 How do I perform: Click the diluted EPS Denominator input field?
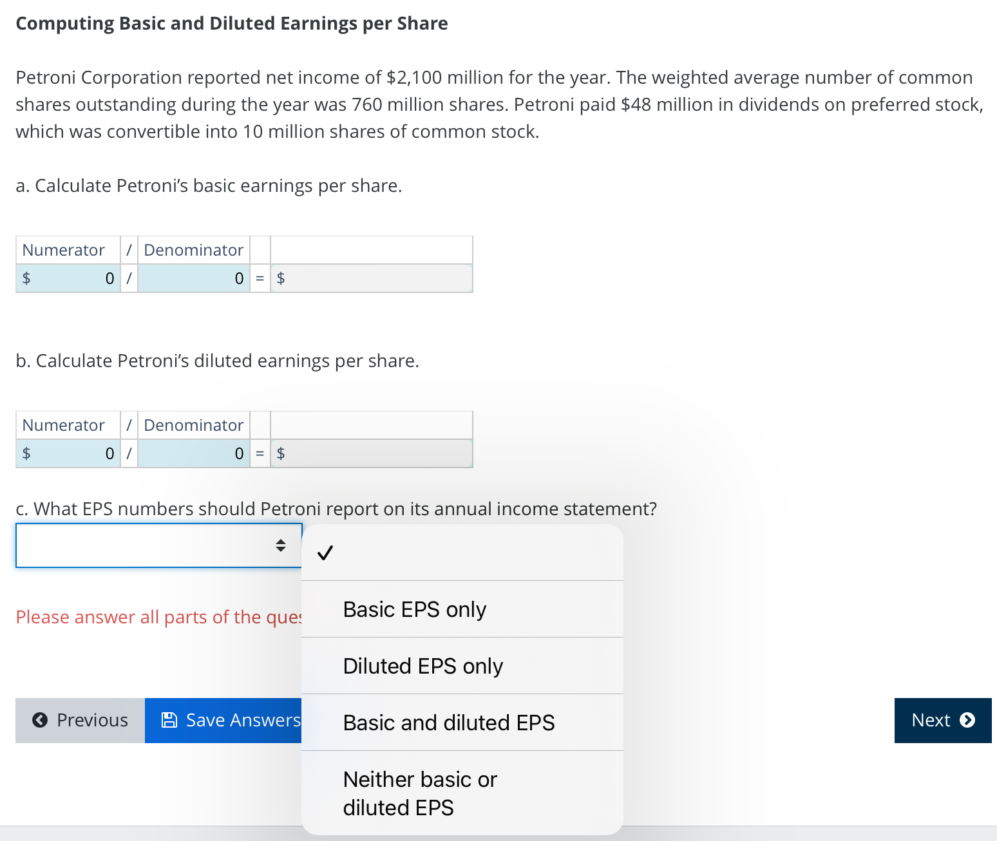click(193, 453)
